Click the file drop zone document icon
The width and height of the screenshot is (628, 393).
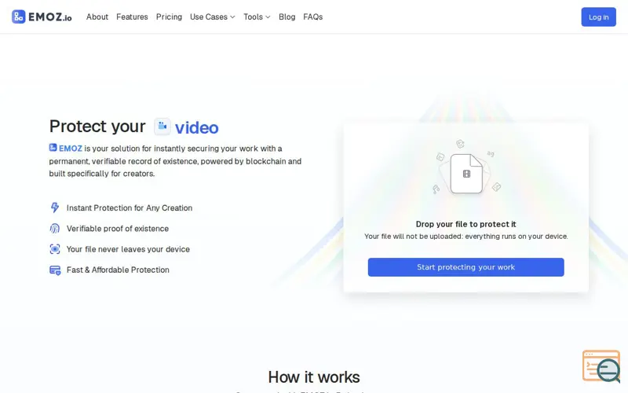point(466,174)
